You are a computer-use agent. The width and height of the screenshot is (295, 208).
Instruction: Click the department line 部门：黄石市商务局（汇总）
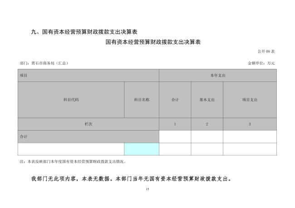click(44, 63)
